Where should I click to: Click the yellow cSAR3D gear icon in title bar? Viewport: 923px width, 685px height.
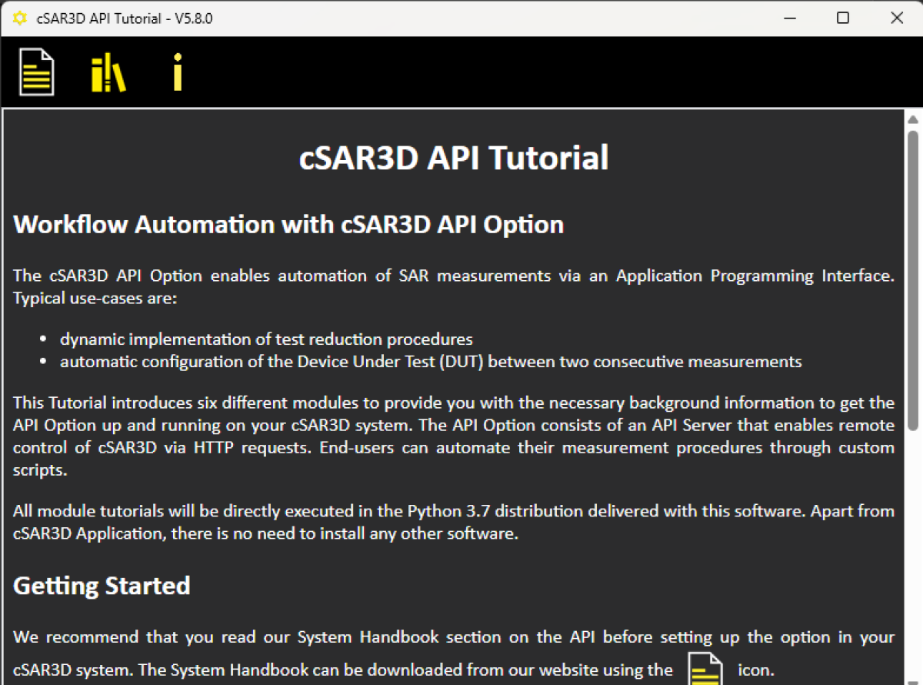tap(19, 17)
